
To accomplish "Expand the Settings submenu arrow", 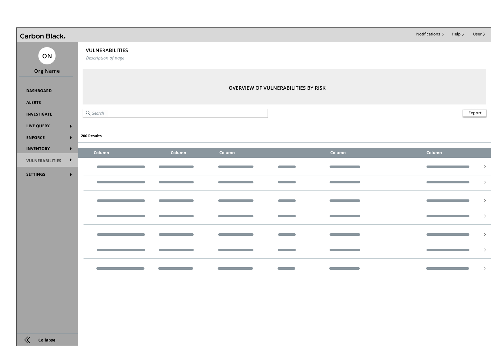I will [x=71, y=174].
